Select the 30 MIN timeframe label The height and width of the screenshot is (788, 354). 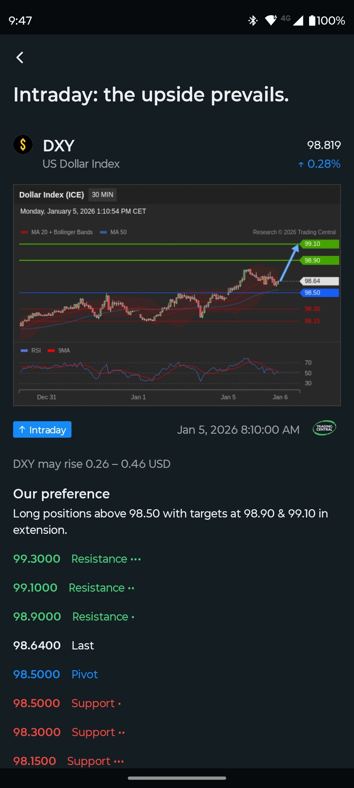pos(102,195)
